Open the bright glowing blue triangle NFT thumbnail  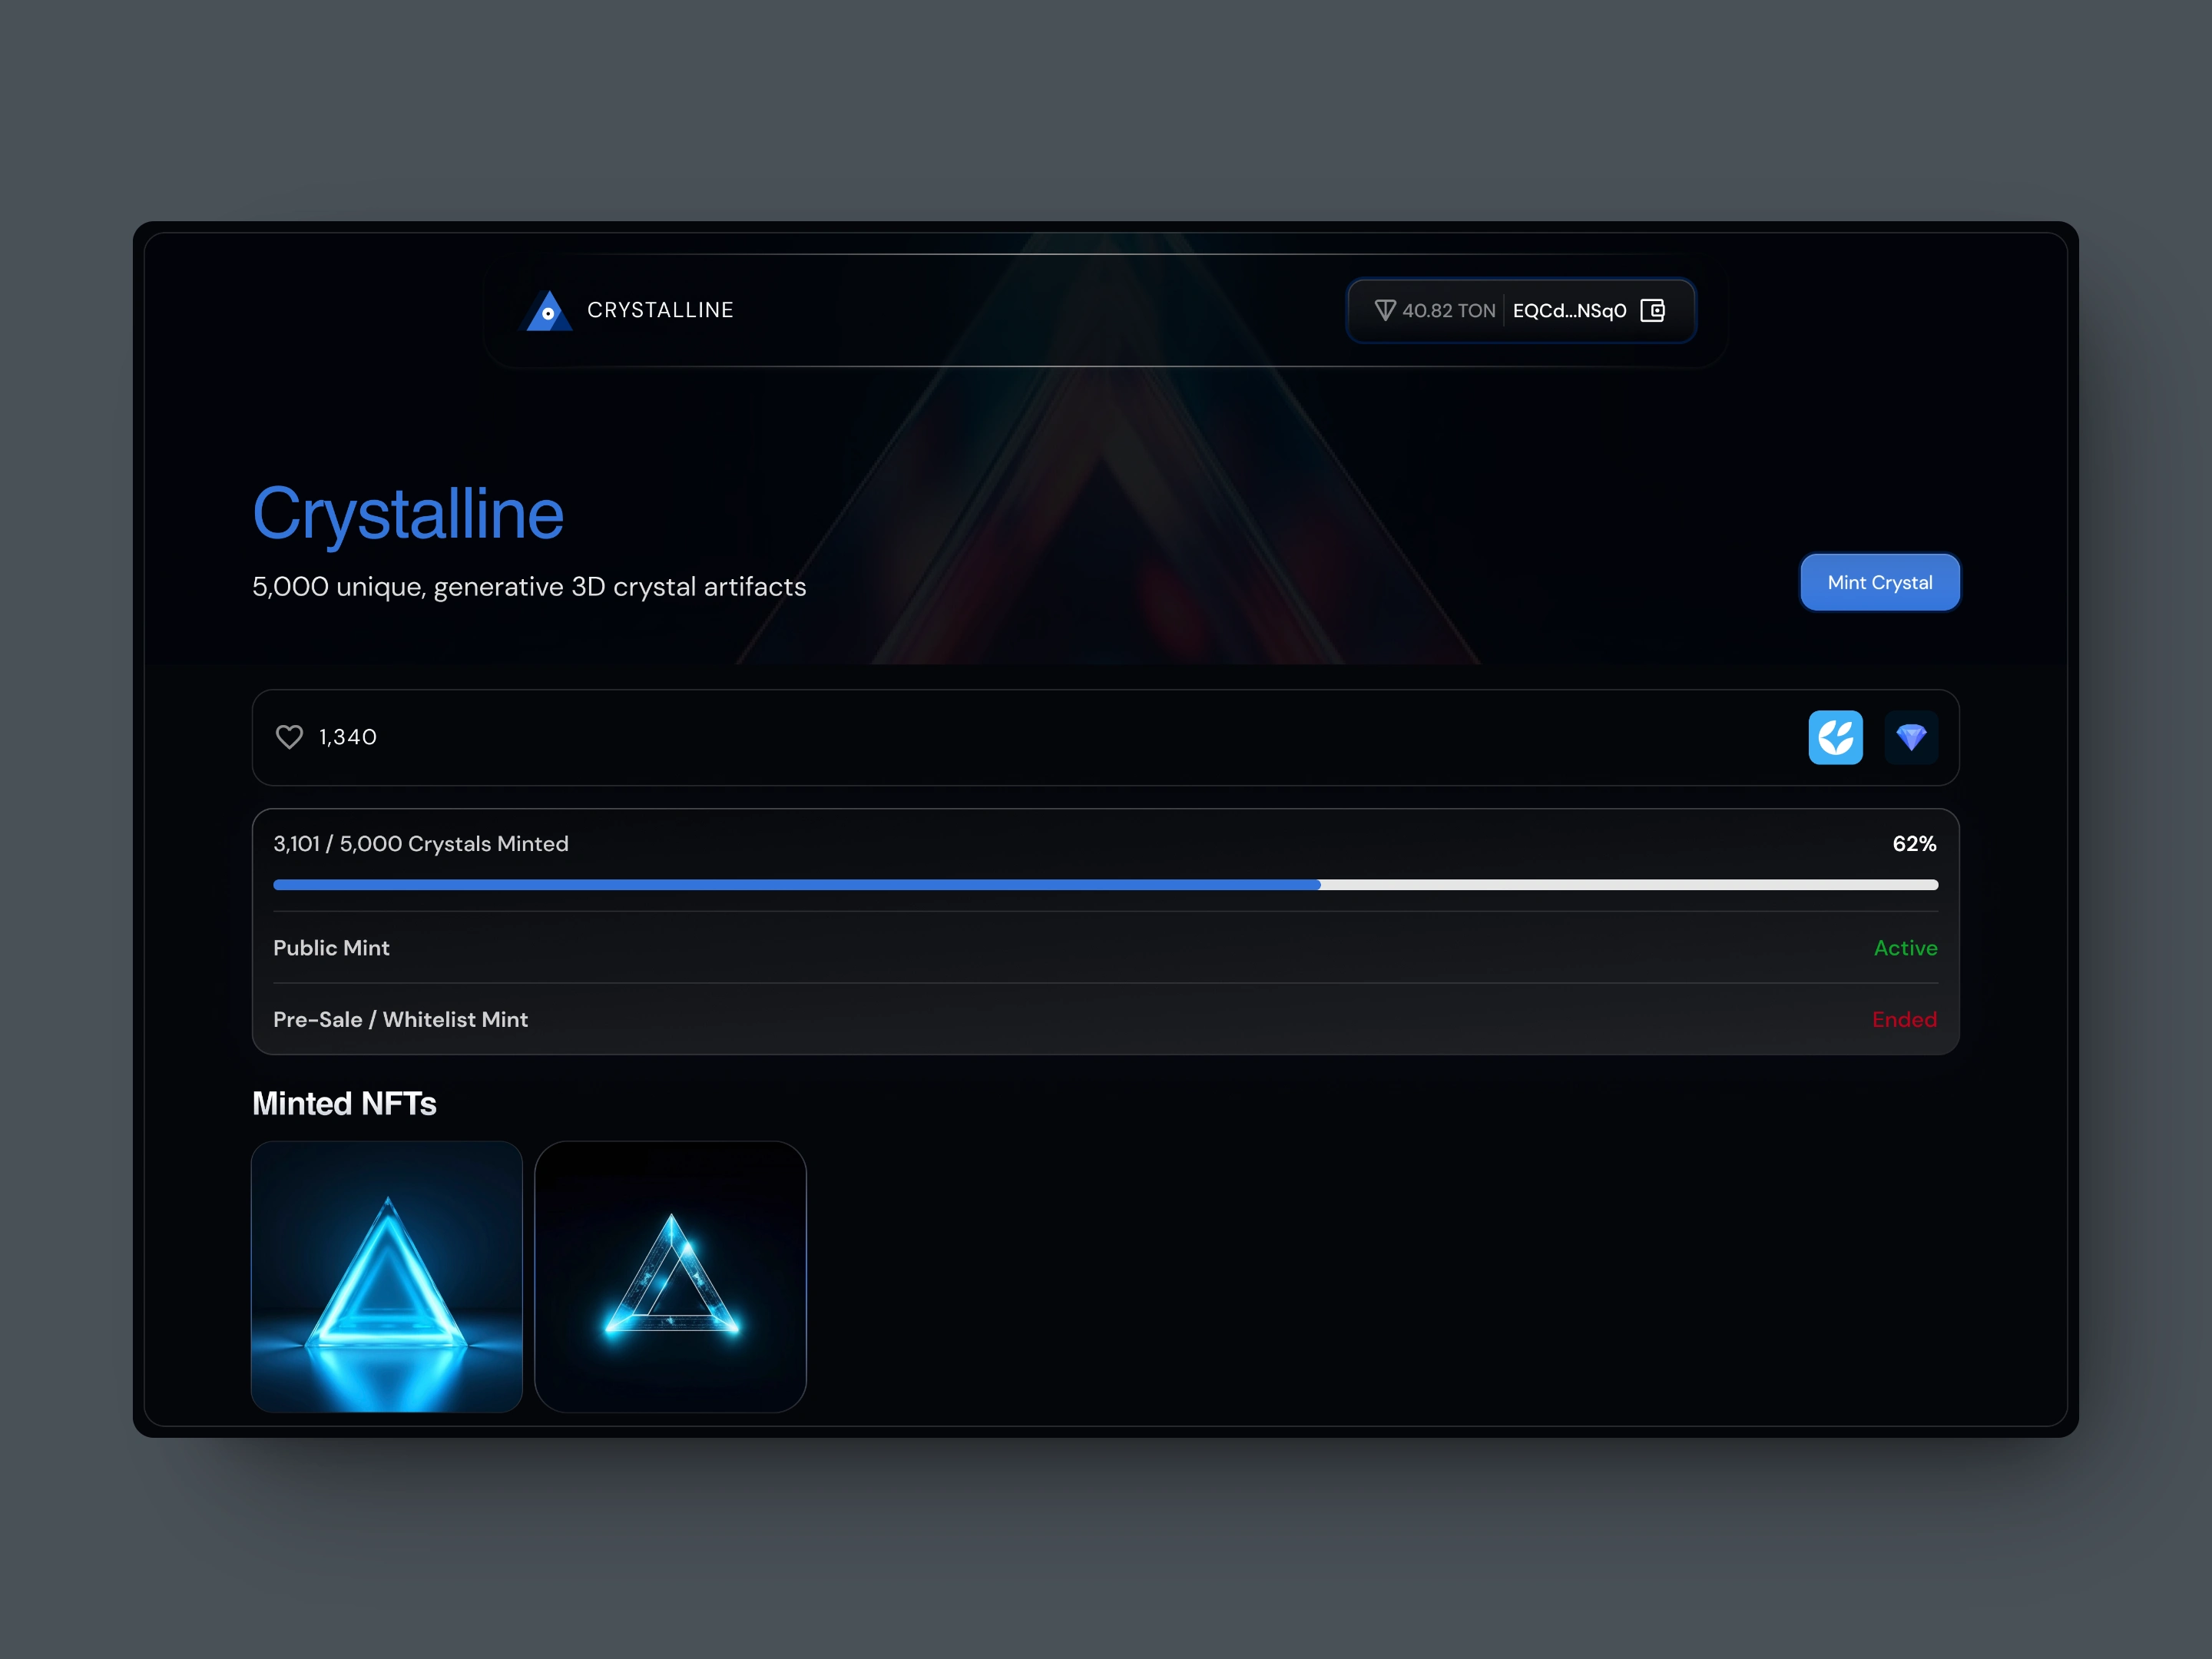click(x=387, y=1276)
